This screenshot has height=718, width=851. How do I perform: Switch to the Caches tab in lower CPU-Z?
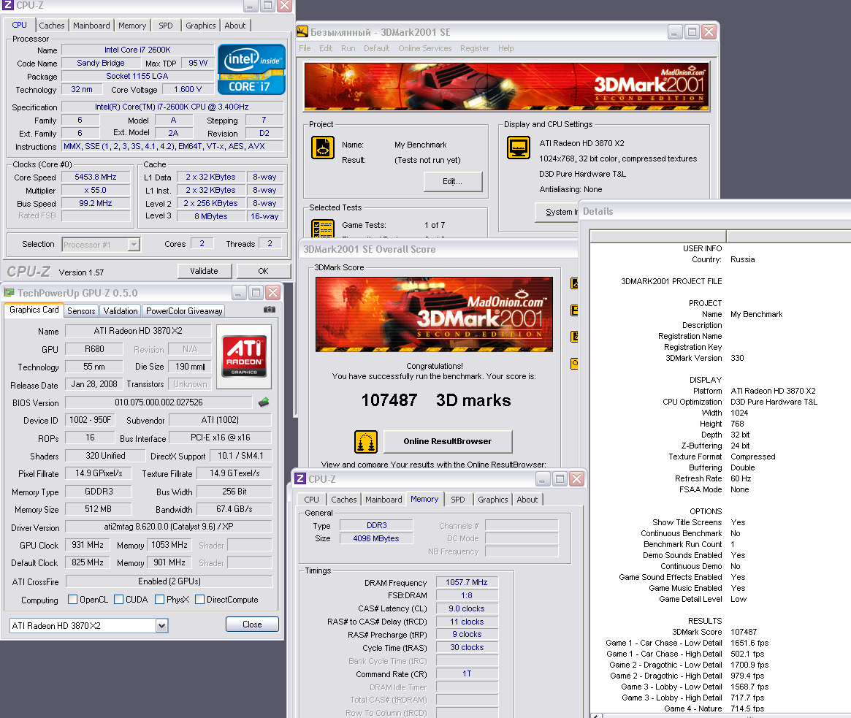click(343, 500)
